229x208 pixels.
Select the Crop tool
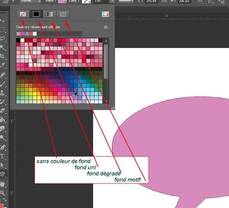pos(3,56)
